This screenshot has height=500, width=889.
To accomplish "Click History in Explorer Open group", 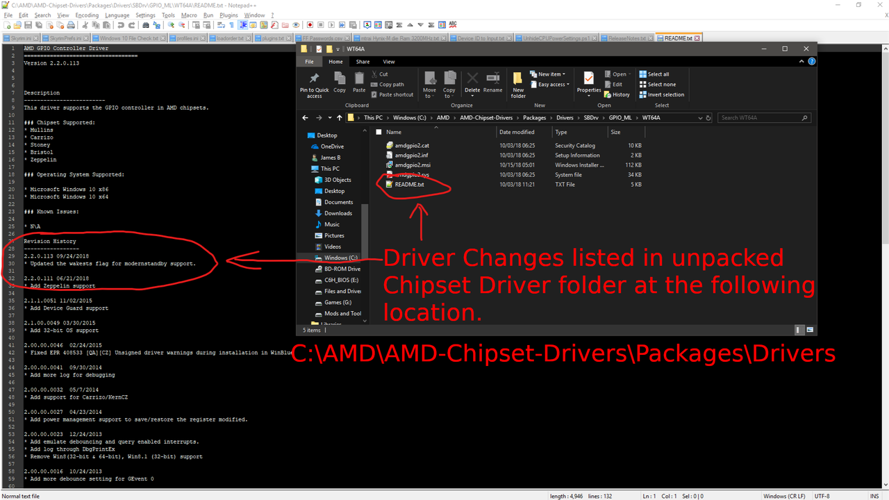I will (x=617, y=94).
